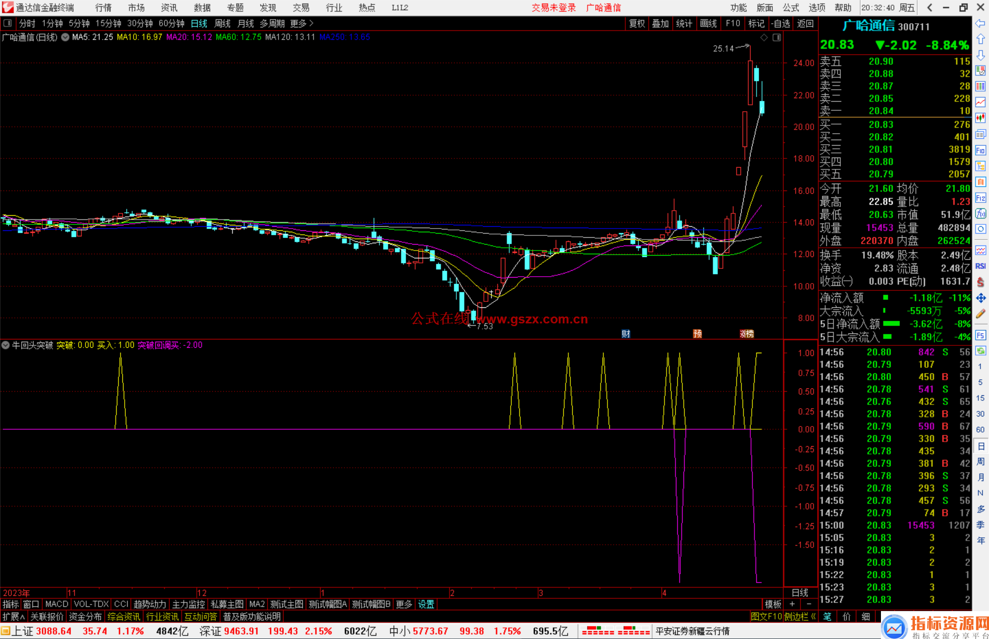Viewport: 989px width, 639px height.
Task: Click the 叠加 overlay button
Action: [660, 23]
